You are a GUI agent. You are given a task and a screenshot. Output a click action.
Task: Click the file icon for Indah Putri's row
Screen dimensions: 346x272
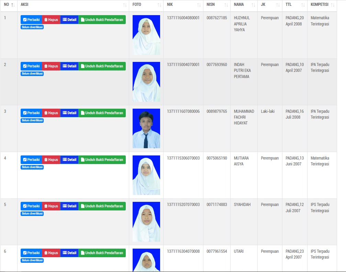pyautogui.click(x=82, y=66)
